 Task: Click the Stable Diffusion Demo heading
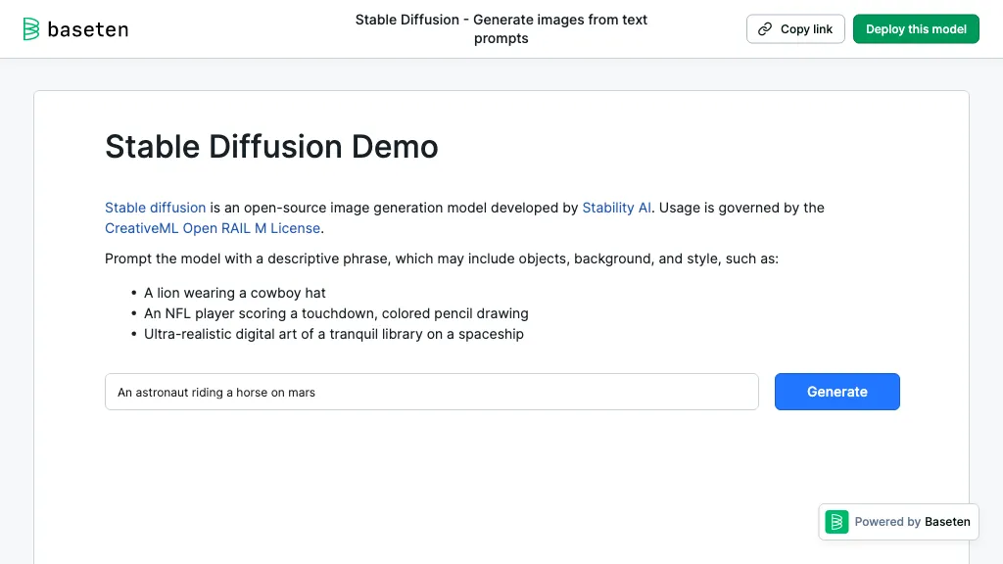[x=271, y=147]
